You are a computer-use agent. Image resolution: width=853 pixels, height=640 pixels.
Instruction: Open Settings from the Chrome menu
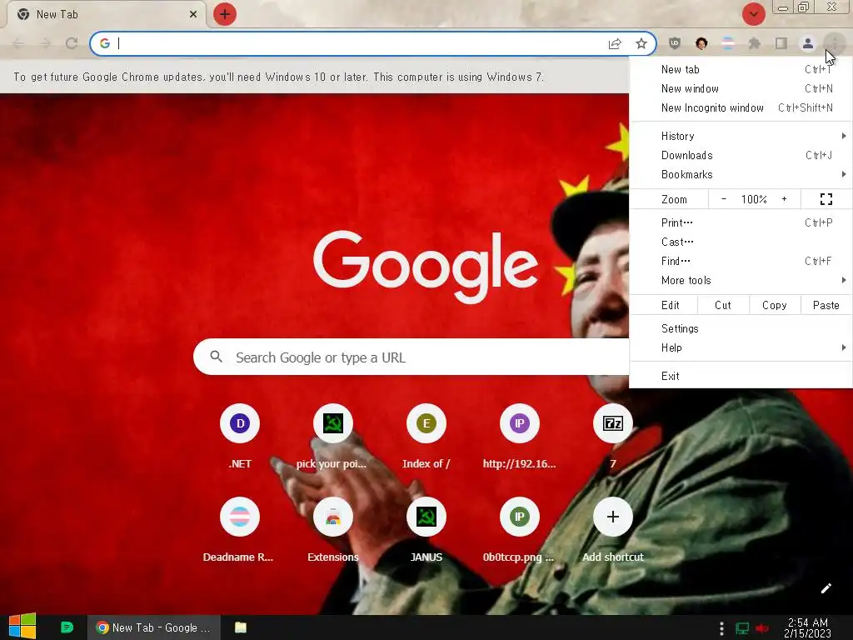[x=741, y=328]
